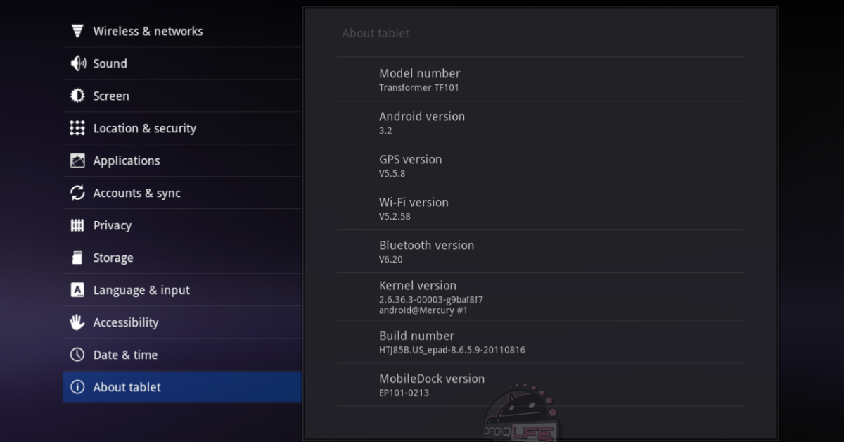Tap the Model number entry
844x442 pixels.
[539, 80]
